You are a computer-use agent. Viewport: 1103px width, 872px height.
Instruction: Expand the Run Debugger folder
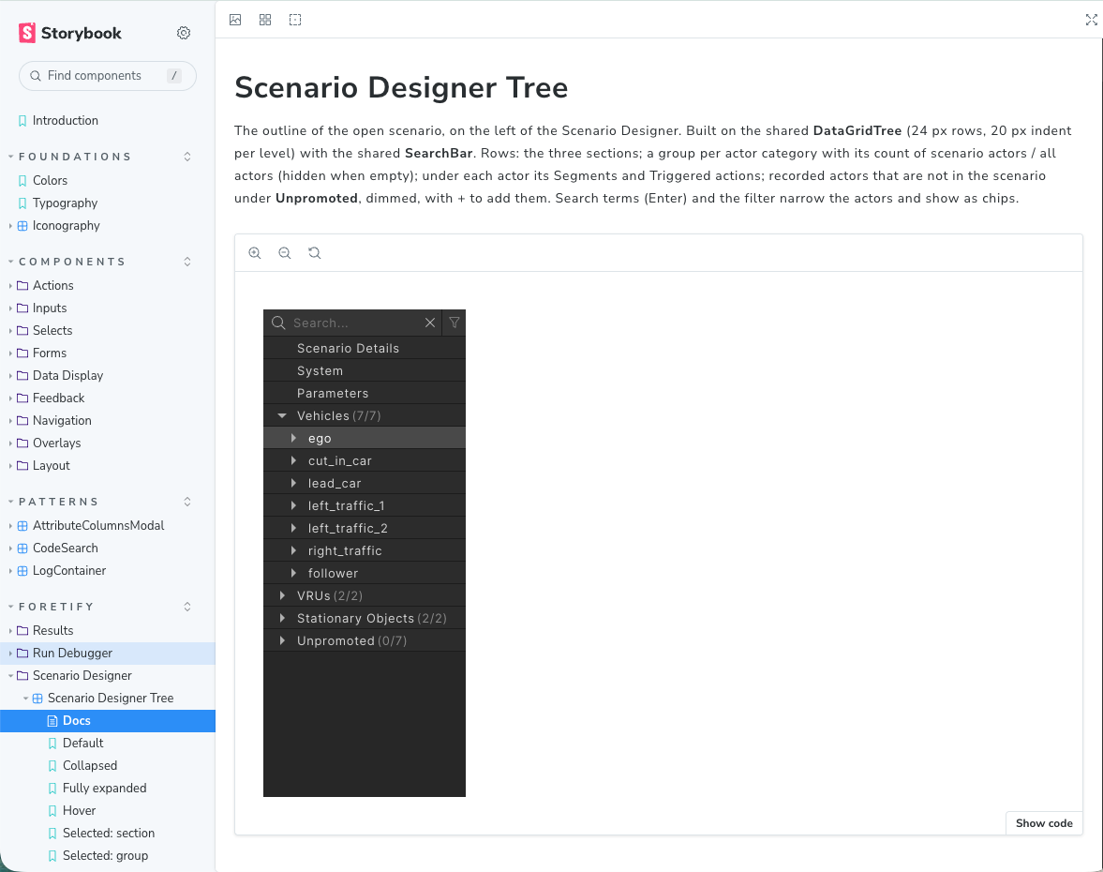108,653
